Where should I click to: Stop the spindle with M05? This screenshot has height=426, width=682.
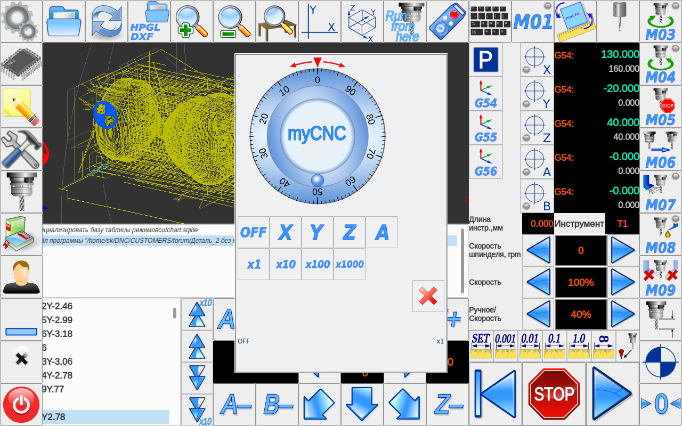661,106
